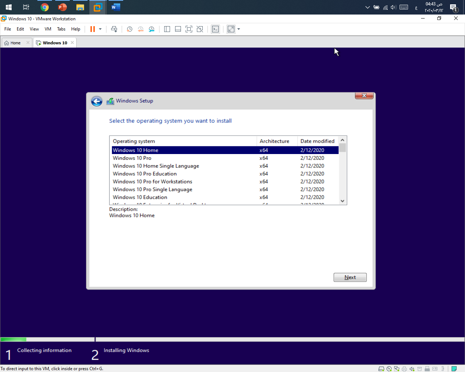Click the printer status bar icon
The image size is (465, 372).
point(404,369)
